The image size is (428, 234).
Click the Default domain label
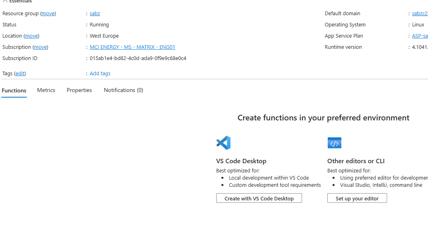tap(342, 13)
